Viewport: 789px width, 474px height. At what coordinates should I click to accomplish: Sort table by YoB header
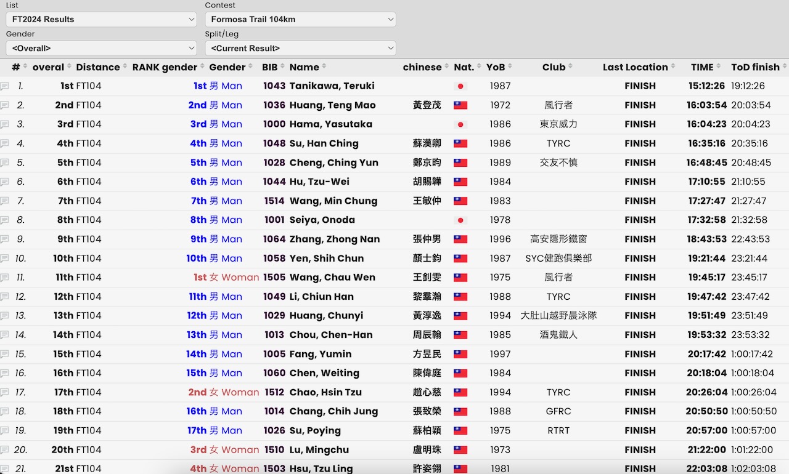(x=496, y=67)
